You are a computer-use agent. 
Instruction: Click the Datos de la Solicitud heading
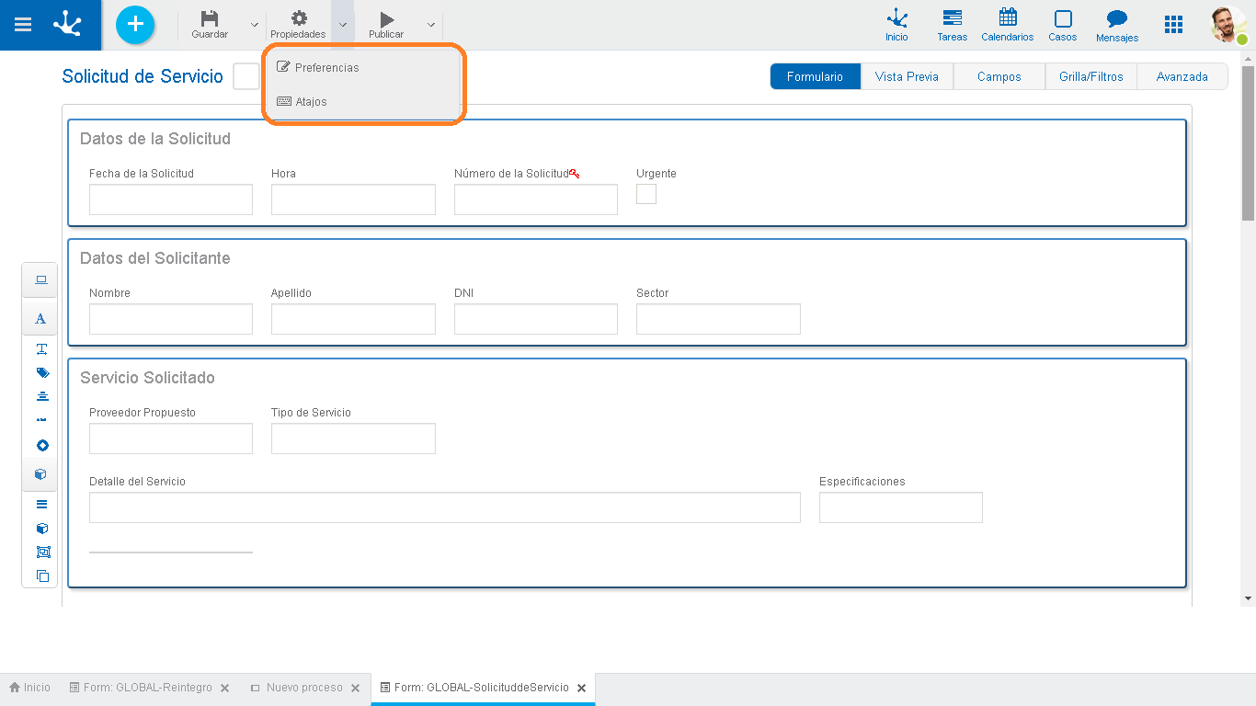155,139
